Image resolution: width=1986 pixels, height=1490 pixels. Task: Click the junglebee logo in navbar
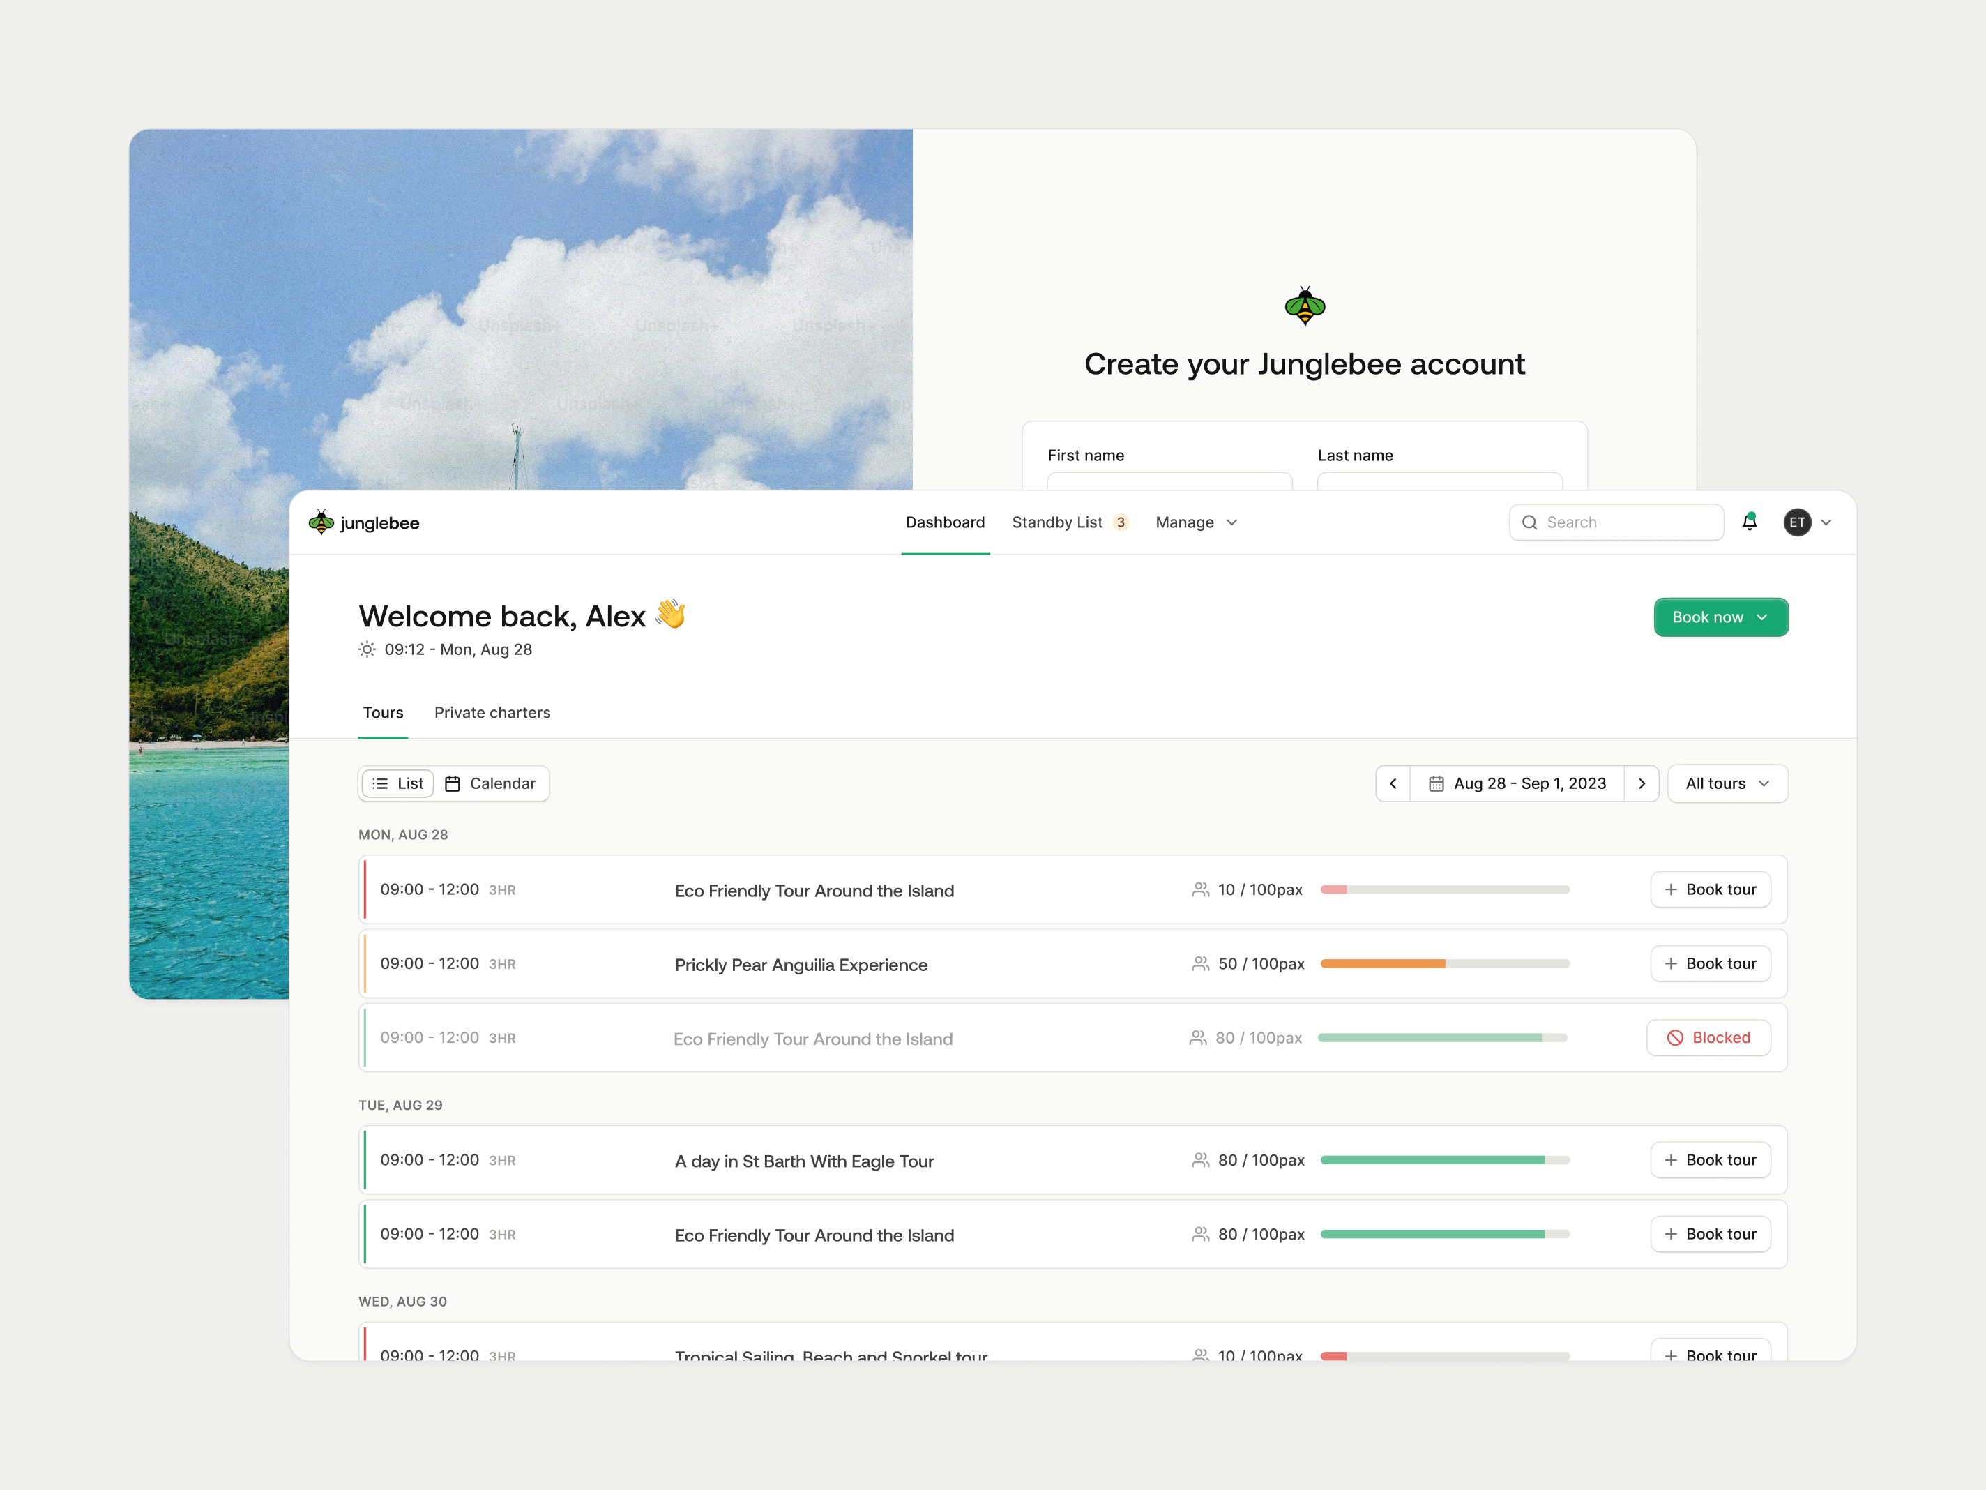tap(363, 522)
